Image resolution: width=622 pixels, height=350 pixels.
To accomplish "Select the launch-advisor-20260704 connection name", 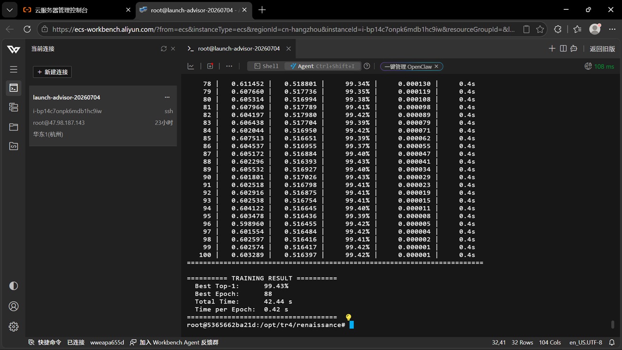I will (x=67, y=97).
